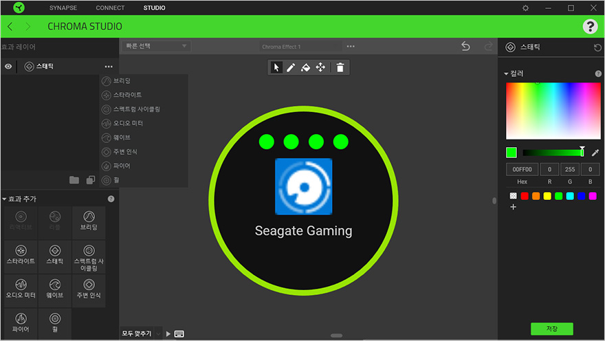The height and width of the screenshot is (341, 605).
Task: Switch to the SYNAPSE tab
Action: (x=63, y=8)
